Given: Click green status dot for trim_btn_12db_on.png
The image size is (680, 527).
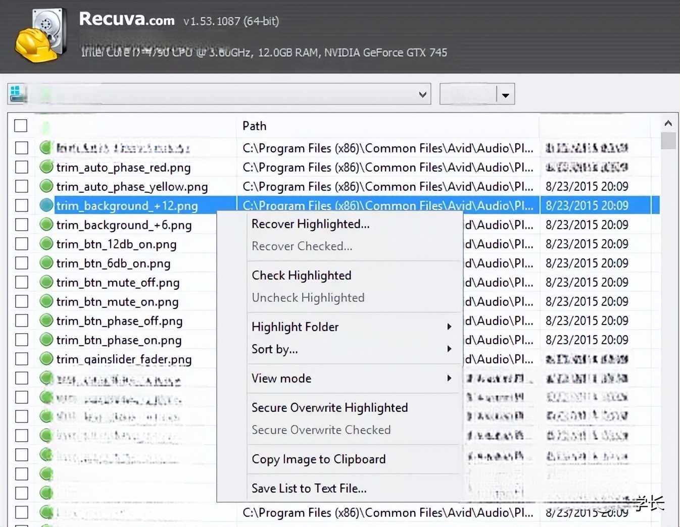Looking at the screenshot, I should pyautogui.click(x=46, y=243).
